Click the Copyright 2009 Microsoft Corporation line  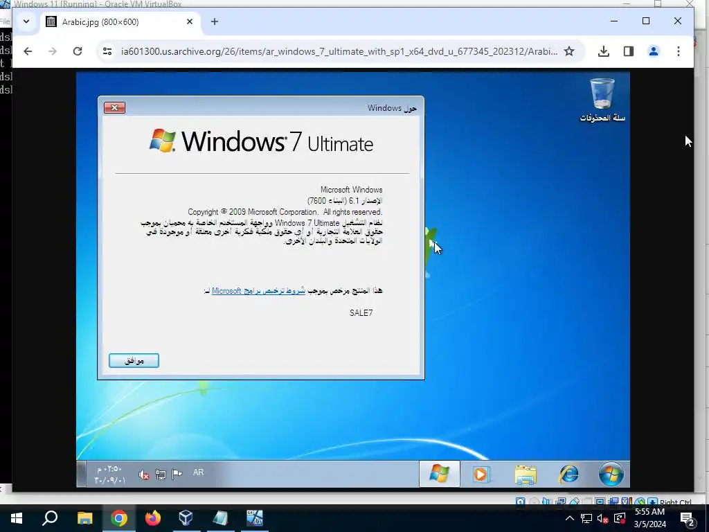pyautogui.click(x=285, y=212)
